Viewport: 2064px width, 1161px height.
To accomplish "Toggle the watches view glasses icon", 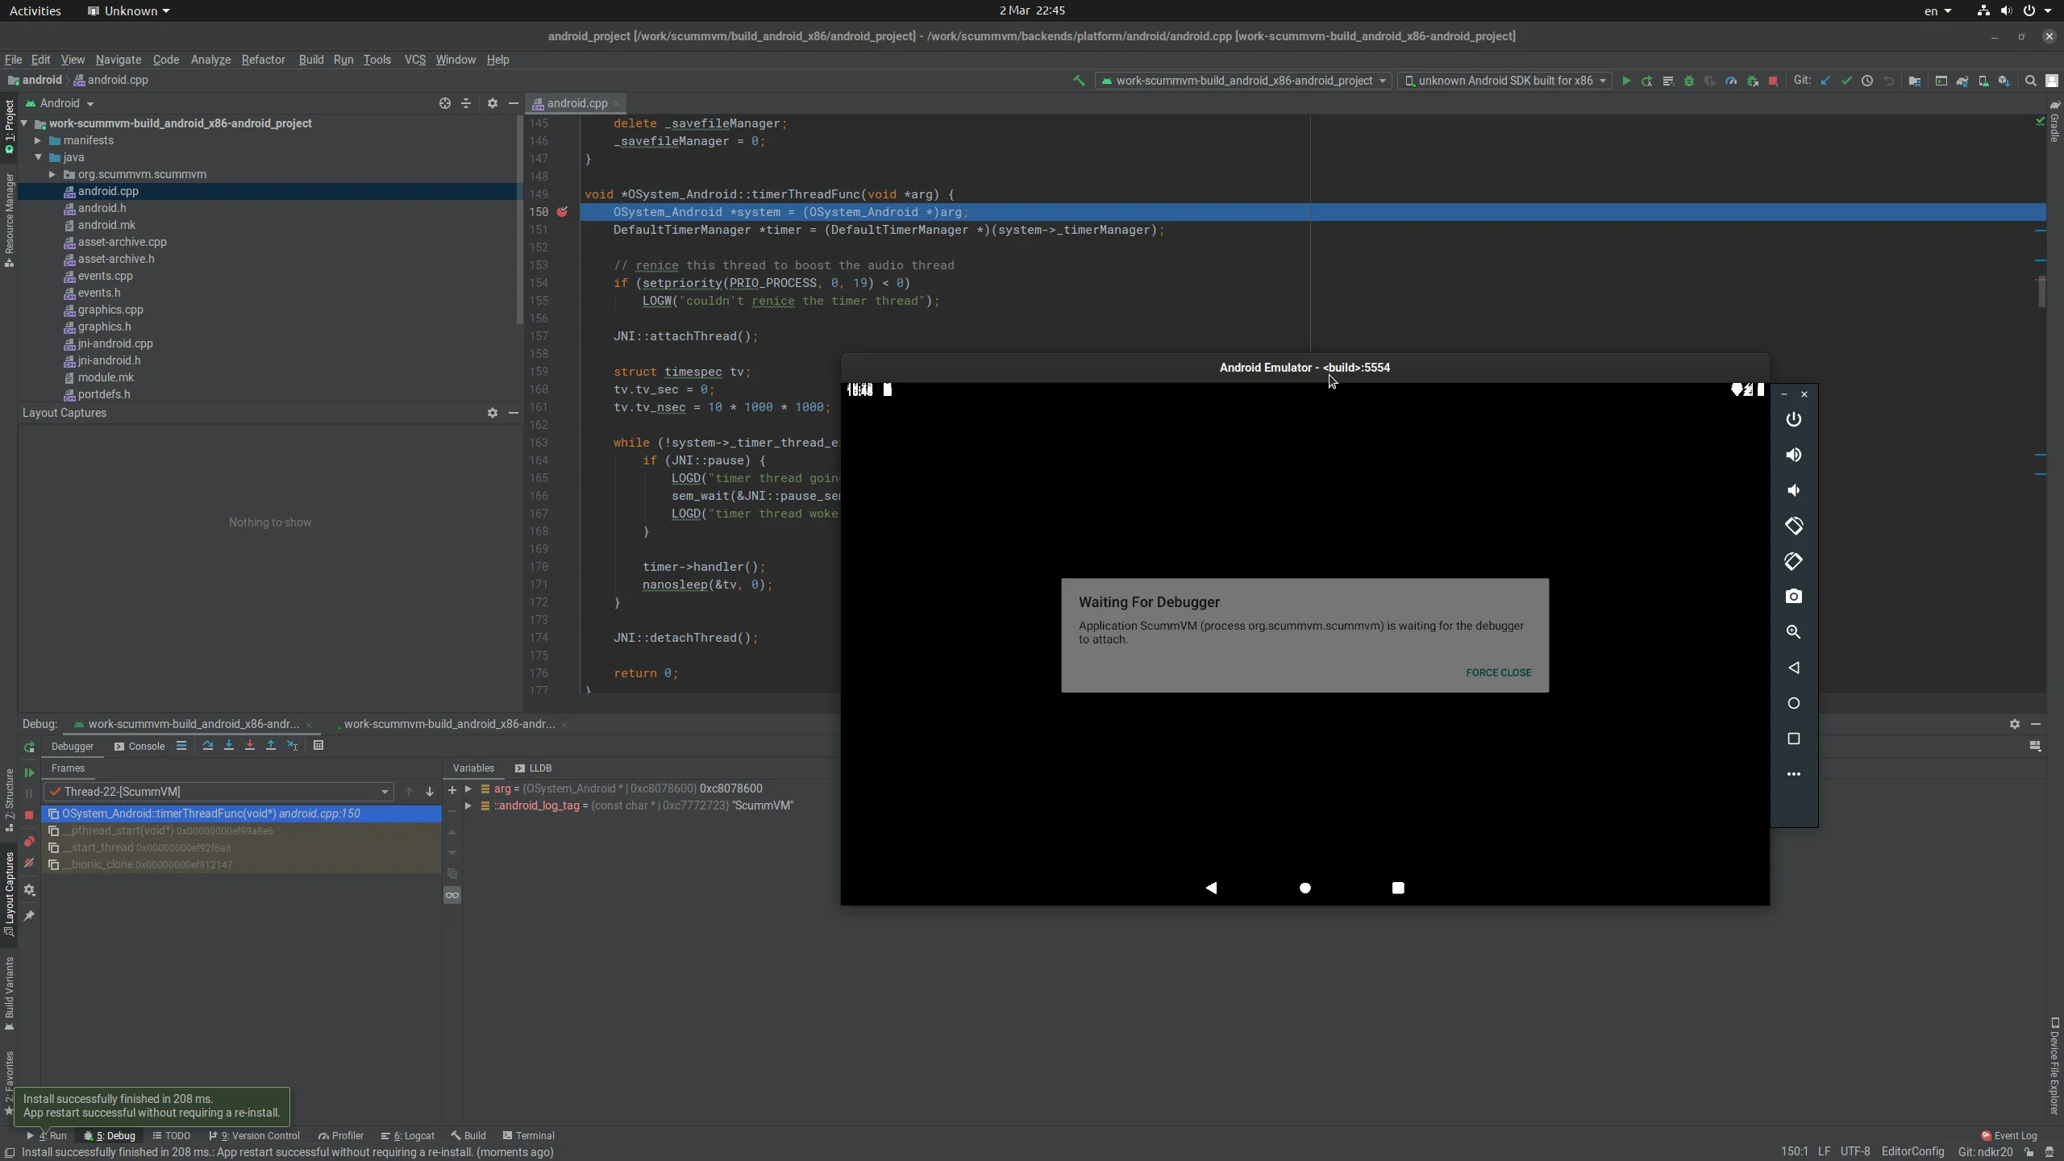I will pos(452,895).
